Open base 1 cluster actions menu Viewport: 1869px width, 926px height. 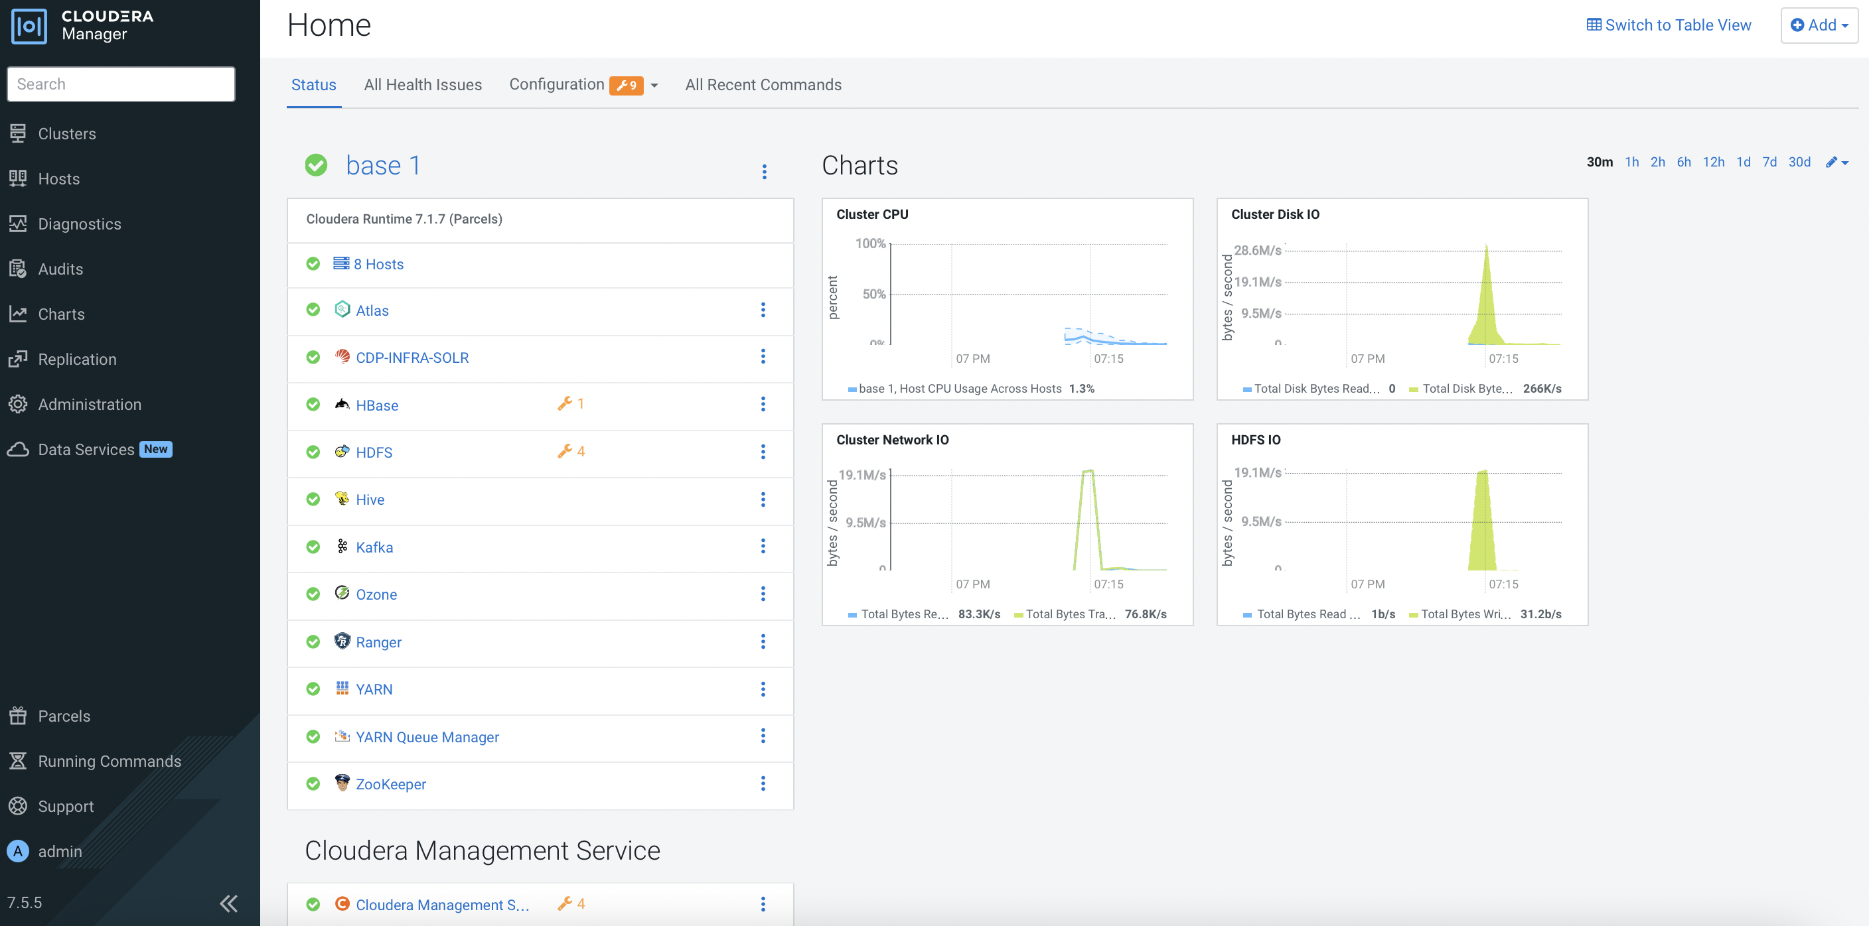click(x=764, y=171)
